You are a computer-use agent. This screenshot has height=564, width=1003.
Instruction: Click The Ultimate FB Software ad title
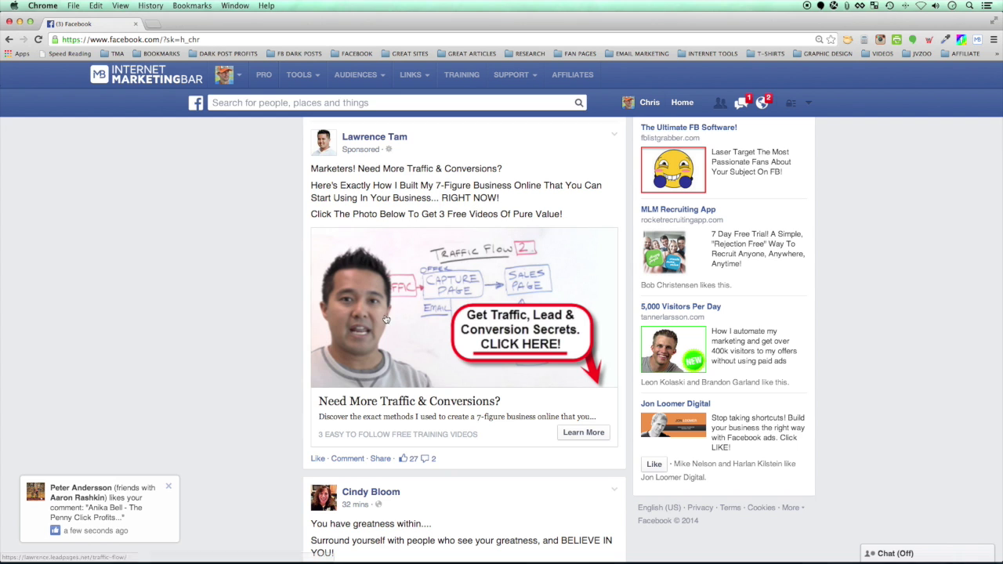(x=689, y=127)
